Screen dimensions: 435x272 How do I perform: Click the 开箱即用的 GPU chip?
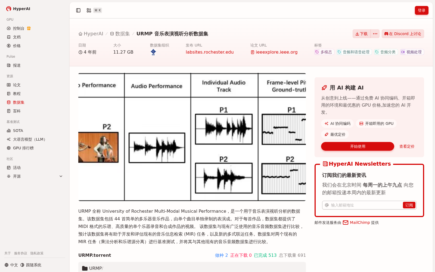point(376,123)
